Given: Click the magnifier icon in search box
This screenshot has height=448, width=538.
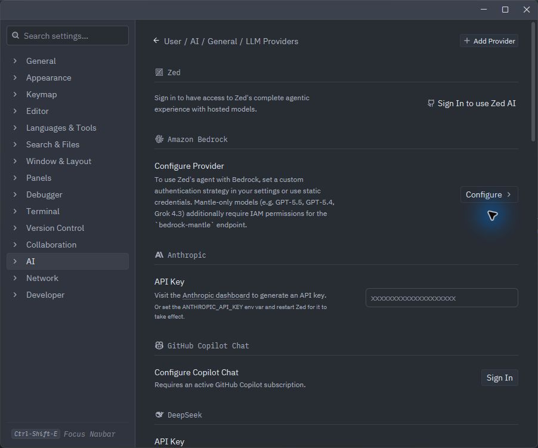Looking at the screenshot, I should 16,36.
